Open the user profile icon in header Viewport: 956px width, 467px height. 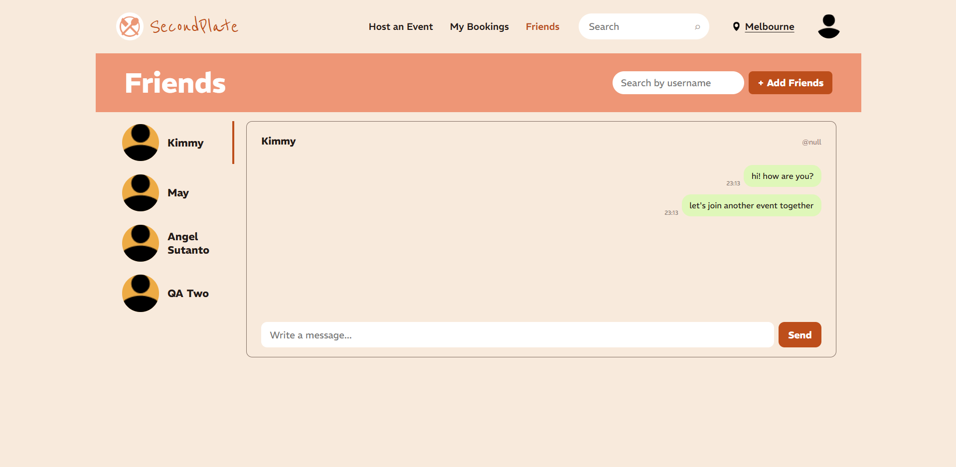pyautogui.click(x=828, y=26)
